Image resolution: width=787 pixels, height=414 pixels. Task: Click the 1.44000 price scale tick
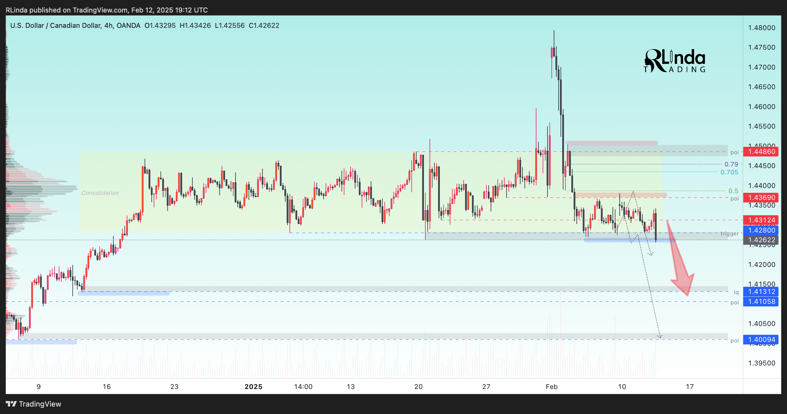pos(761,186)
